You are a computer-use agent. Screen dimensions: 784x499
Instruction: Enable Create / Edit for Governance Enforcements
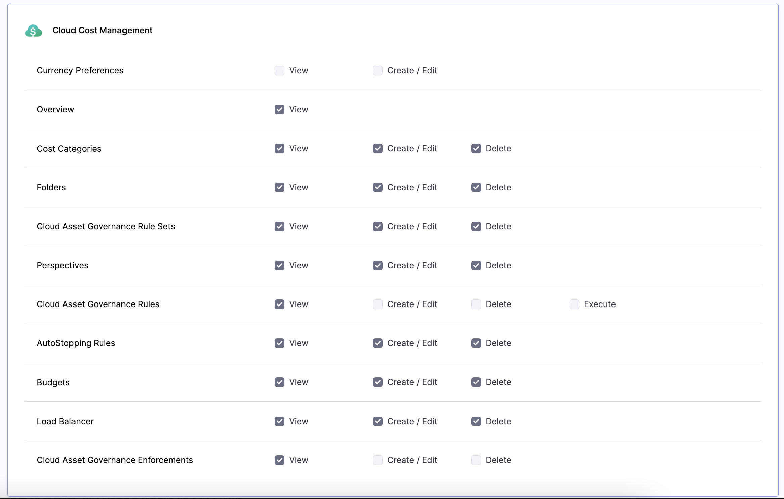[x=378, y=460]
